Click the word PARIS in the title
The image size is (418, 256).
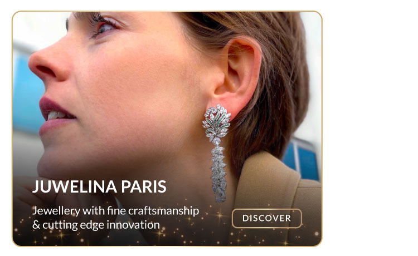coord(144,186)
